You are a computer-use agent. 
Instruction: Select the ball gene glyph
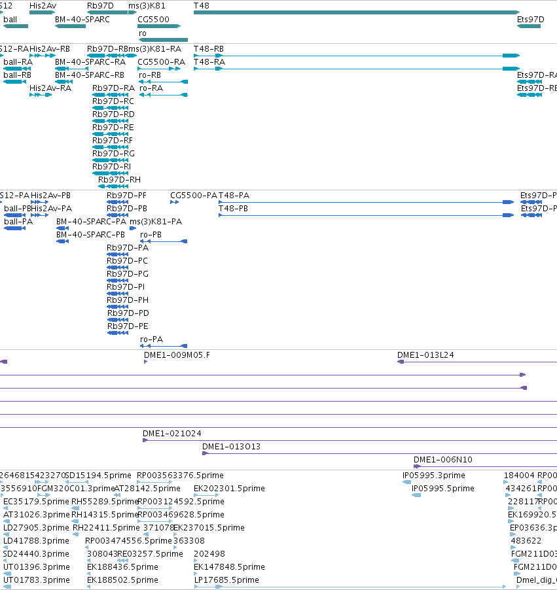point(16,26)
